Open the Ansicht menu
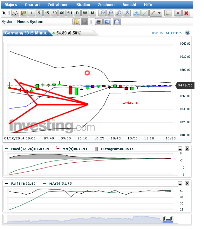The width and height of the screenshot is (204, 230). point(129,5)
